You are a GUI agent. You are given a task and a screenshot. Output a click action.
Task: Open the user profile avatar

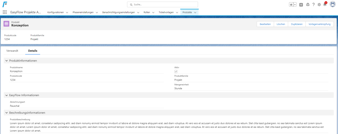(x=333, y=4)
